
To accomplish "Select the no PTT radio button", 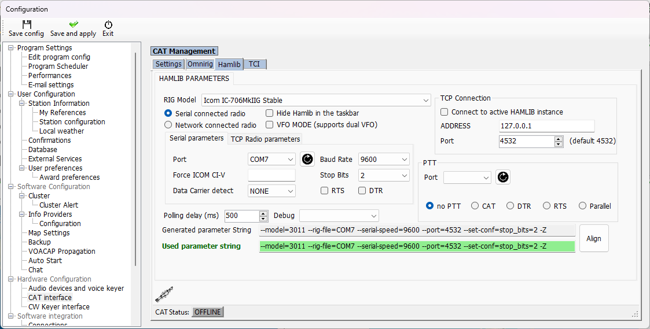I will coord(429,205).
